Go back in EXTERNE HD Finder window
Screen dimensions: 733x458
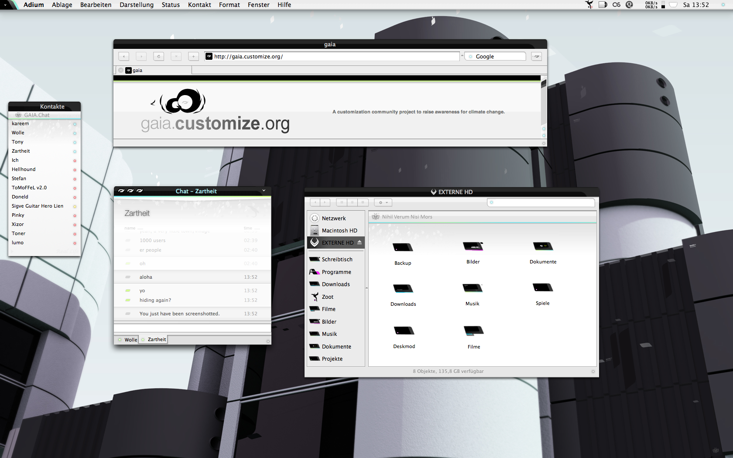315,202
